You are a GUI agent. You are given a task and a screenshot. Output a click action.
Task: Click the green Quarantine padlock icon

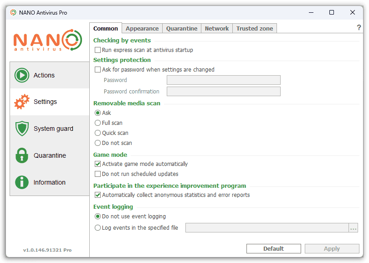(22, 155)
